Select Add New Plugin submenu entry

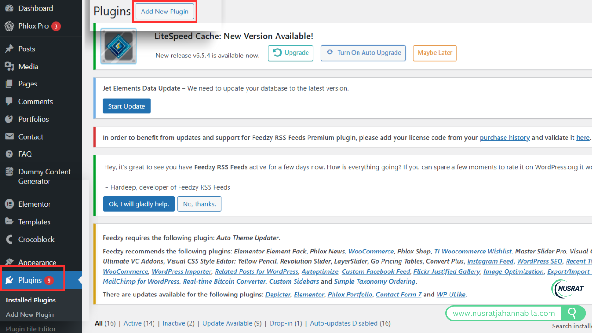pos(30,314)
